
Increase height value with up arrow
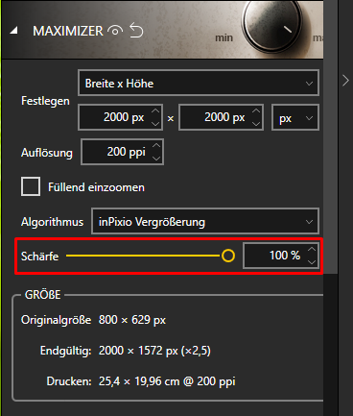[256, 111]
